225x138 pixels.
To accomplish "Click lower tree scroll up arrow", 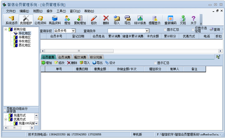I will pos(36,115).
